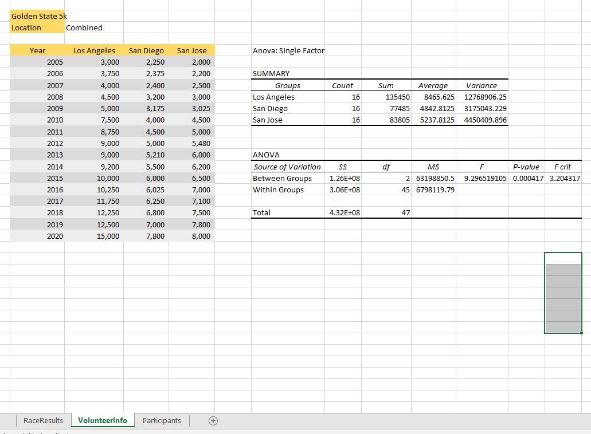Select the ANOVA heading cell
The height and width of the screenshot is (434, 591).
[x=264, y=155]
